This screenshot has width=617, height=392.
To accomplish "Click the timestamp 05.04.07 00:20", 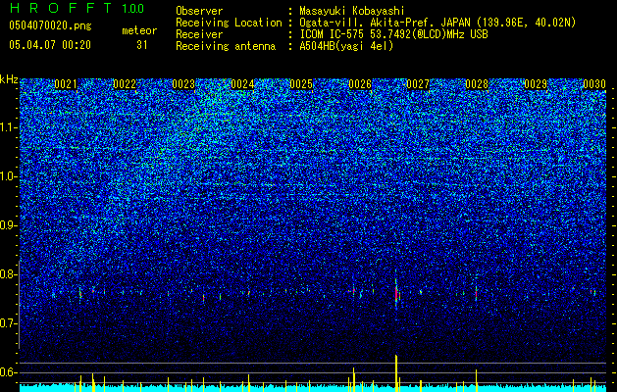I will click(50, 45).
